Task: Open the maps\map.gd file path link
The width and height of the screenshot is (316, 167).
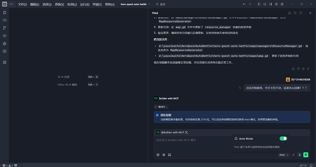Action: click(x=213, y=56)
